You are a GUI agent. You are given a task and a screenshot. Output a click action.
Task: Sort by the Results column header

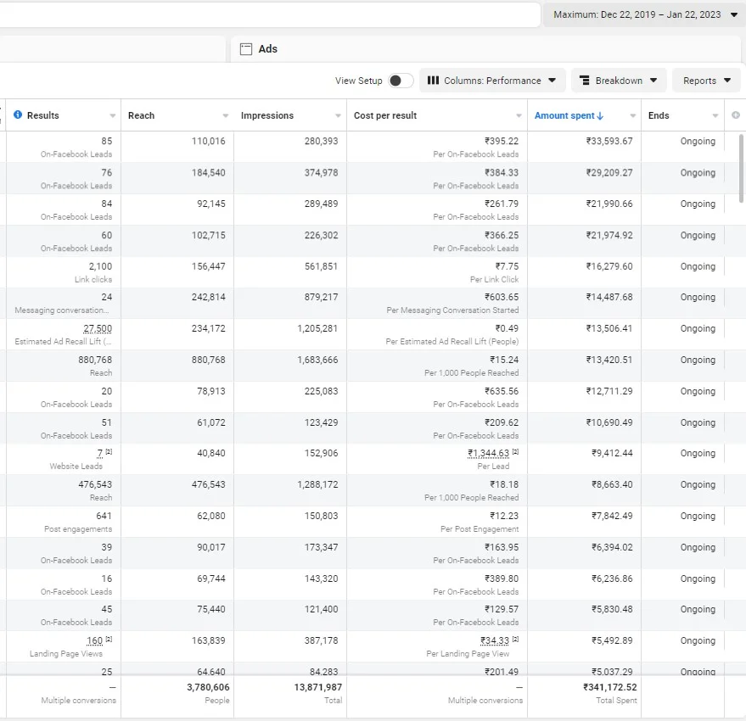(42, 115)
